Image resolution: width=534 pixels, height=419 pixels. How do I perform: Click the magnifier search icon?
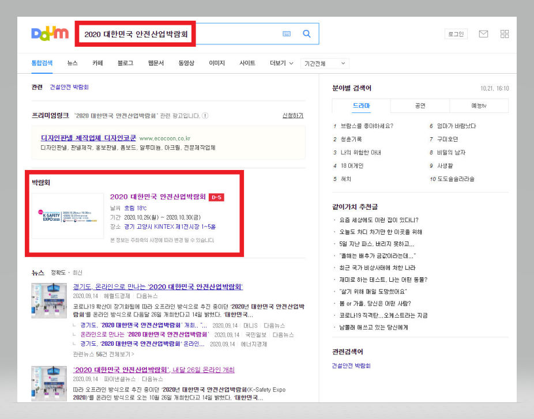pyautogui.click(x=307, y=33)
